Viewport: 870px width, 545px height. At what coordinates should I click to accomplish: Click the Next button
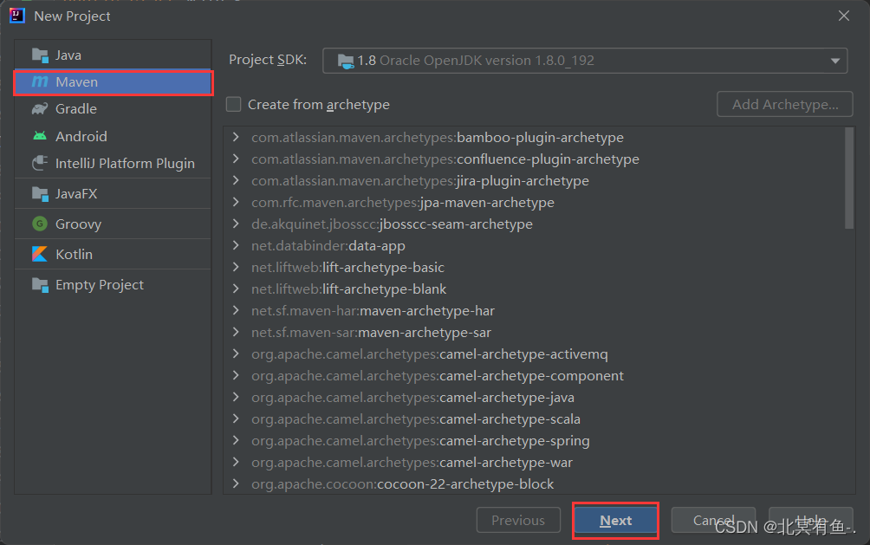pyautogui.click(x=616, y=520)
